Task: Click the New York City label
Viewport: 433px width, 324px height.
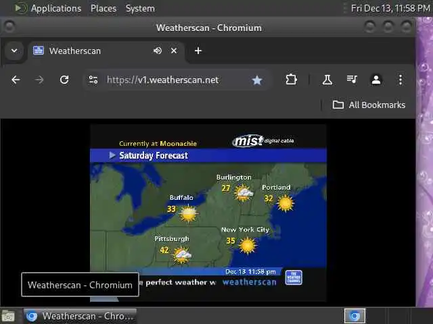Action: pyautogui.click(x=245, y=230)
